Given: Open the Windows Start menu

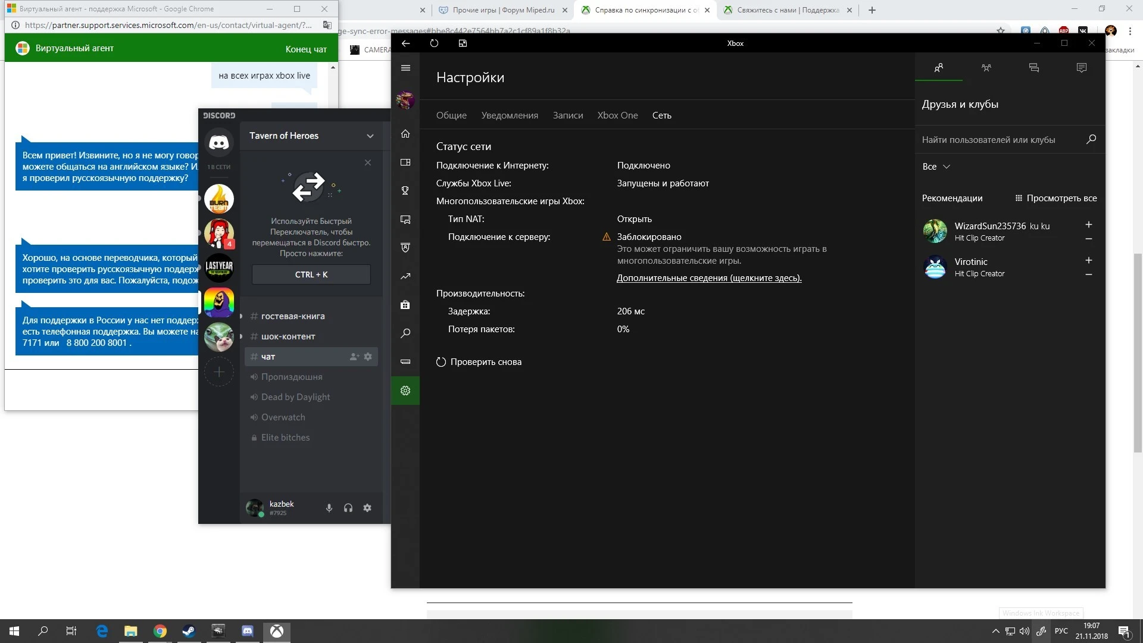Looking at the screenshot, I should [x=14, y=631].
